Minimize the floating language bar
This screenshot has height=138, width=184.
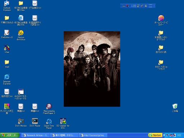(154, 5)
